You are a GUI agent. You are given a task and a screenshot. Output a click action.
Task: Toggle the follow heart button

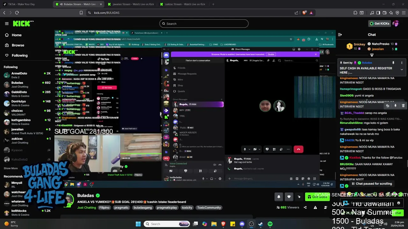[x=289, y=197]
